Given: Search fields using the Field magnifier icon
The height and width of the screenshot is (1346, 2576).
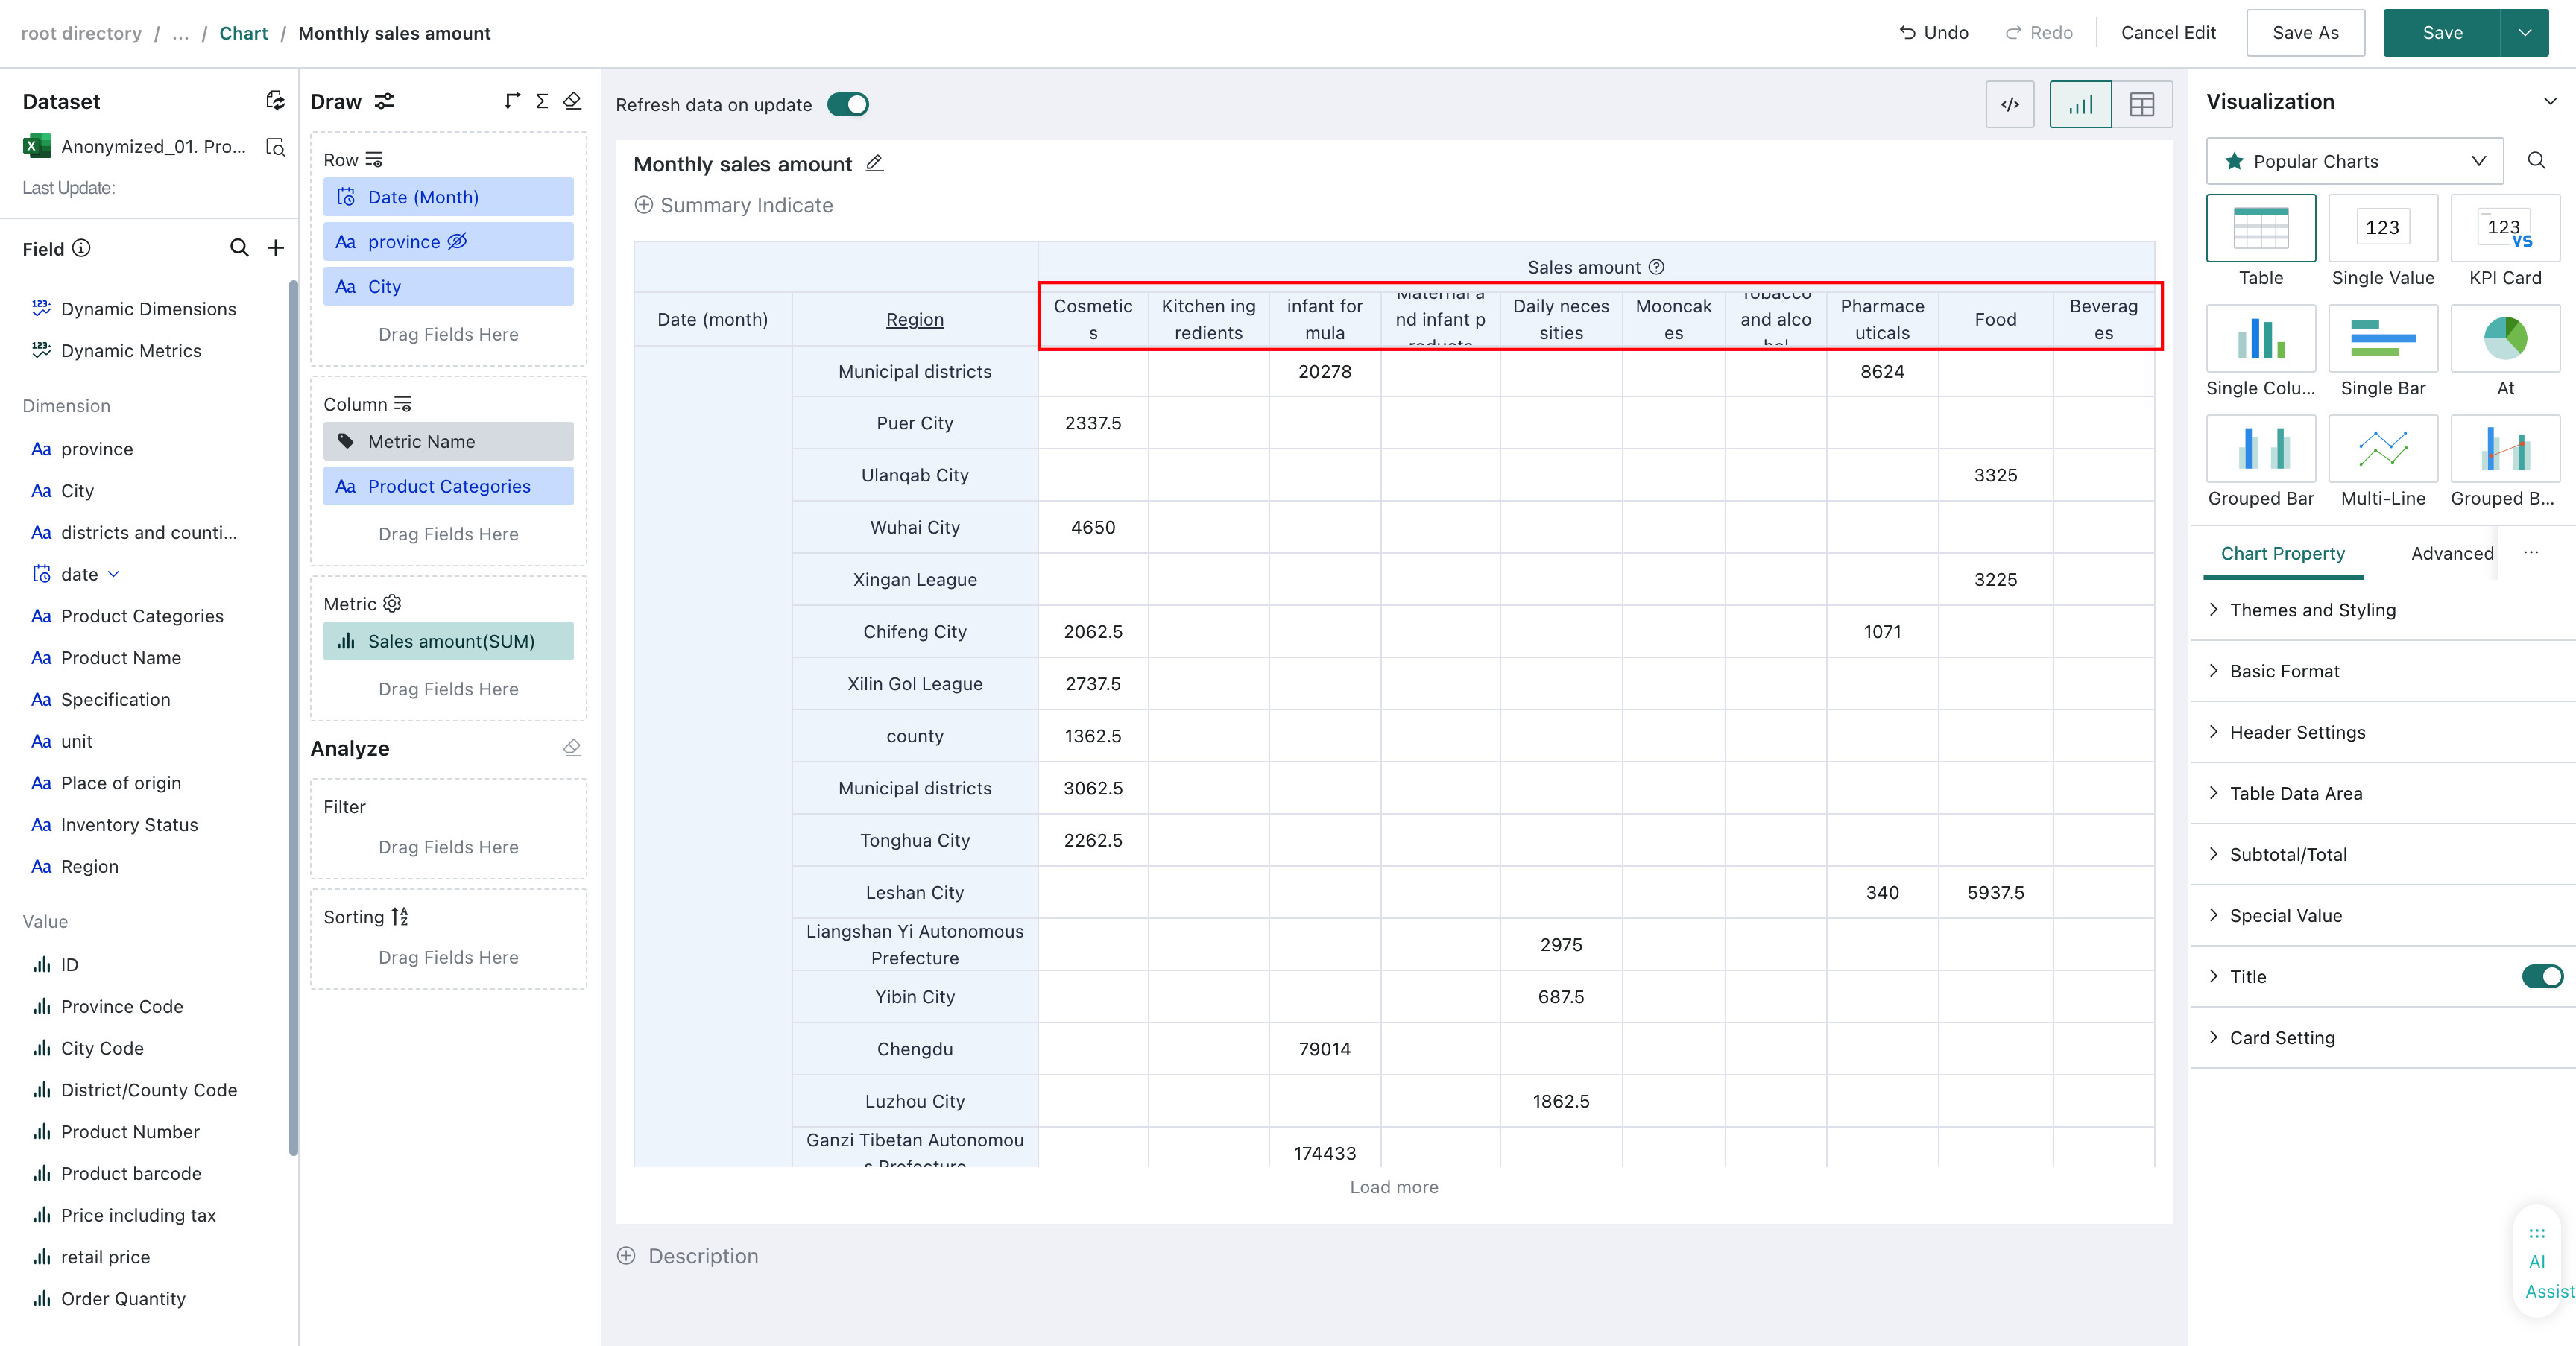Looking at the screenshot, I should (239, 248).
